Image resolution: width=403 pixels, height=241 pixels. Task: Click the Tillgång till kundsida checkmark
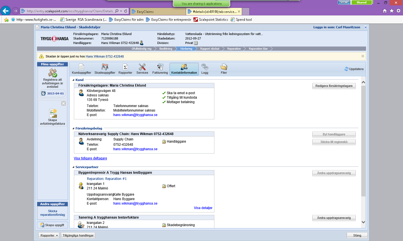pyautogui.click(x=164, y=98)
